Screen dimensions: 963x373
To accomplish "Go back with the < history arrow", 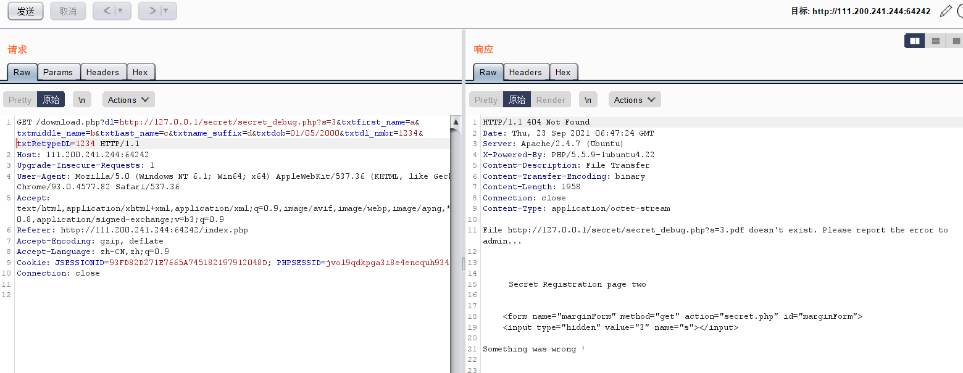I will pos(107,11).
